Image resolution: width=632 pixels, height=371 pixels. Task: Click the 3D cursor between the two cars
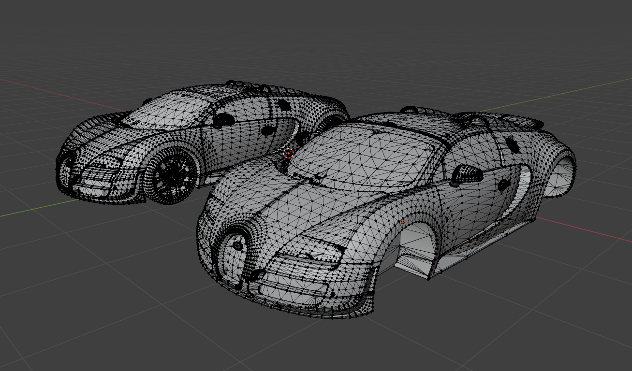click(x=288, y=153)
